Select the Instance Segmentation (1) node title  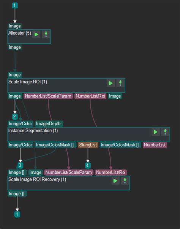[33, 131]
